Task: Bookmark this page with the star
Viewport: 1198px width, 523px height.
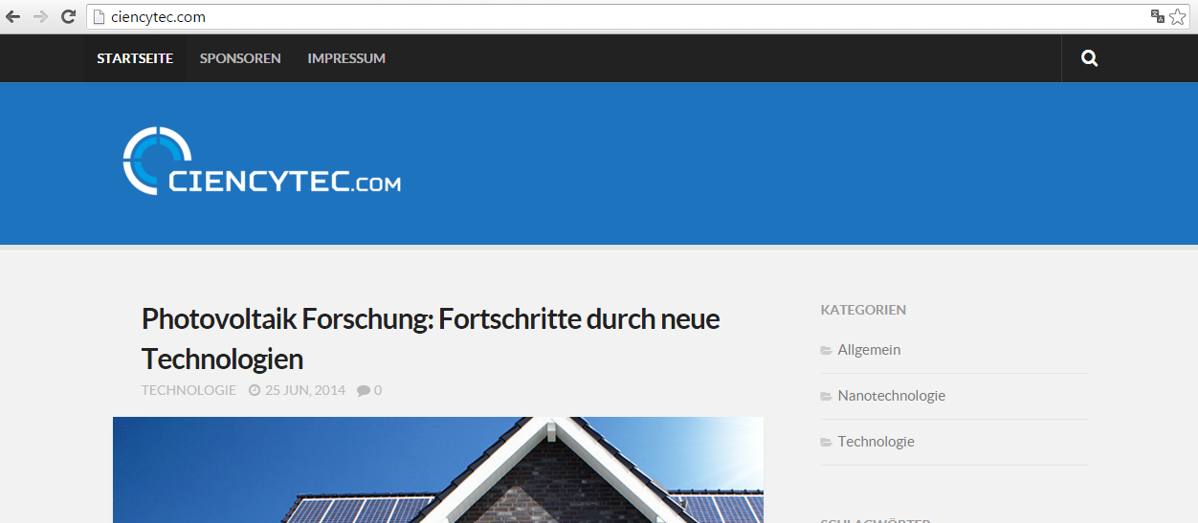Action: 1178,16
